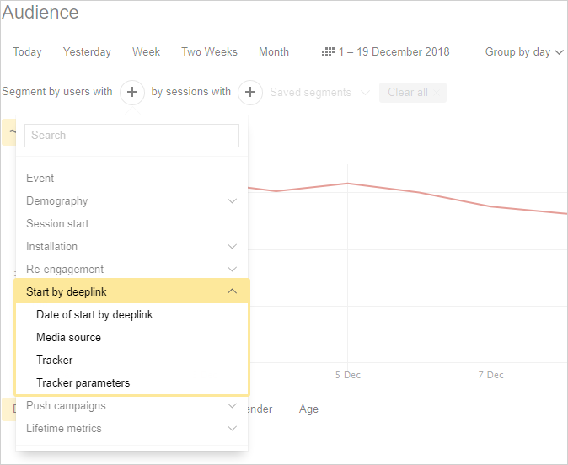Select the Session start option

[57, 224]
